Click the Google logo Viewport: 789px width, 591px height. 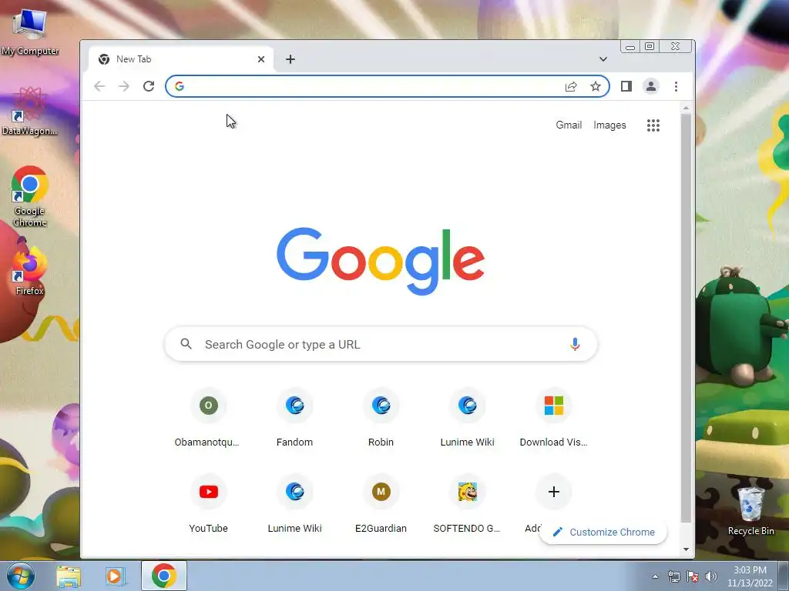(x=381, y=261)
